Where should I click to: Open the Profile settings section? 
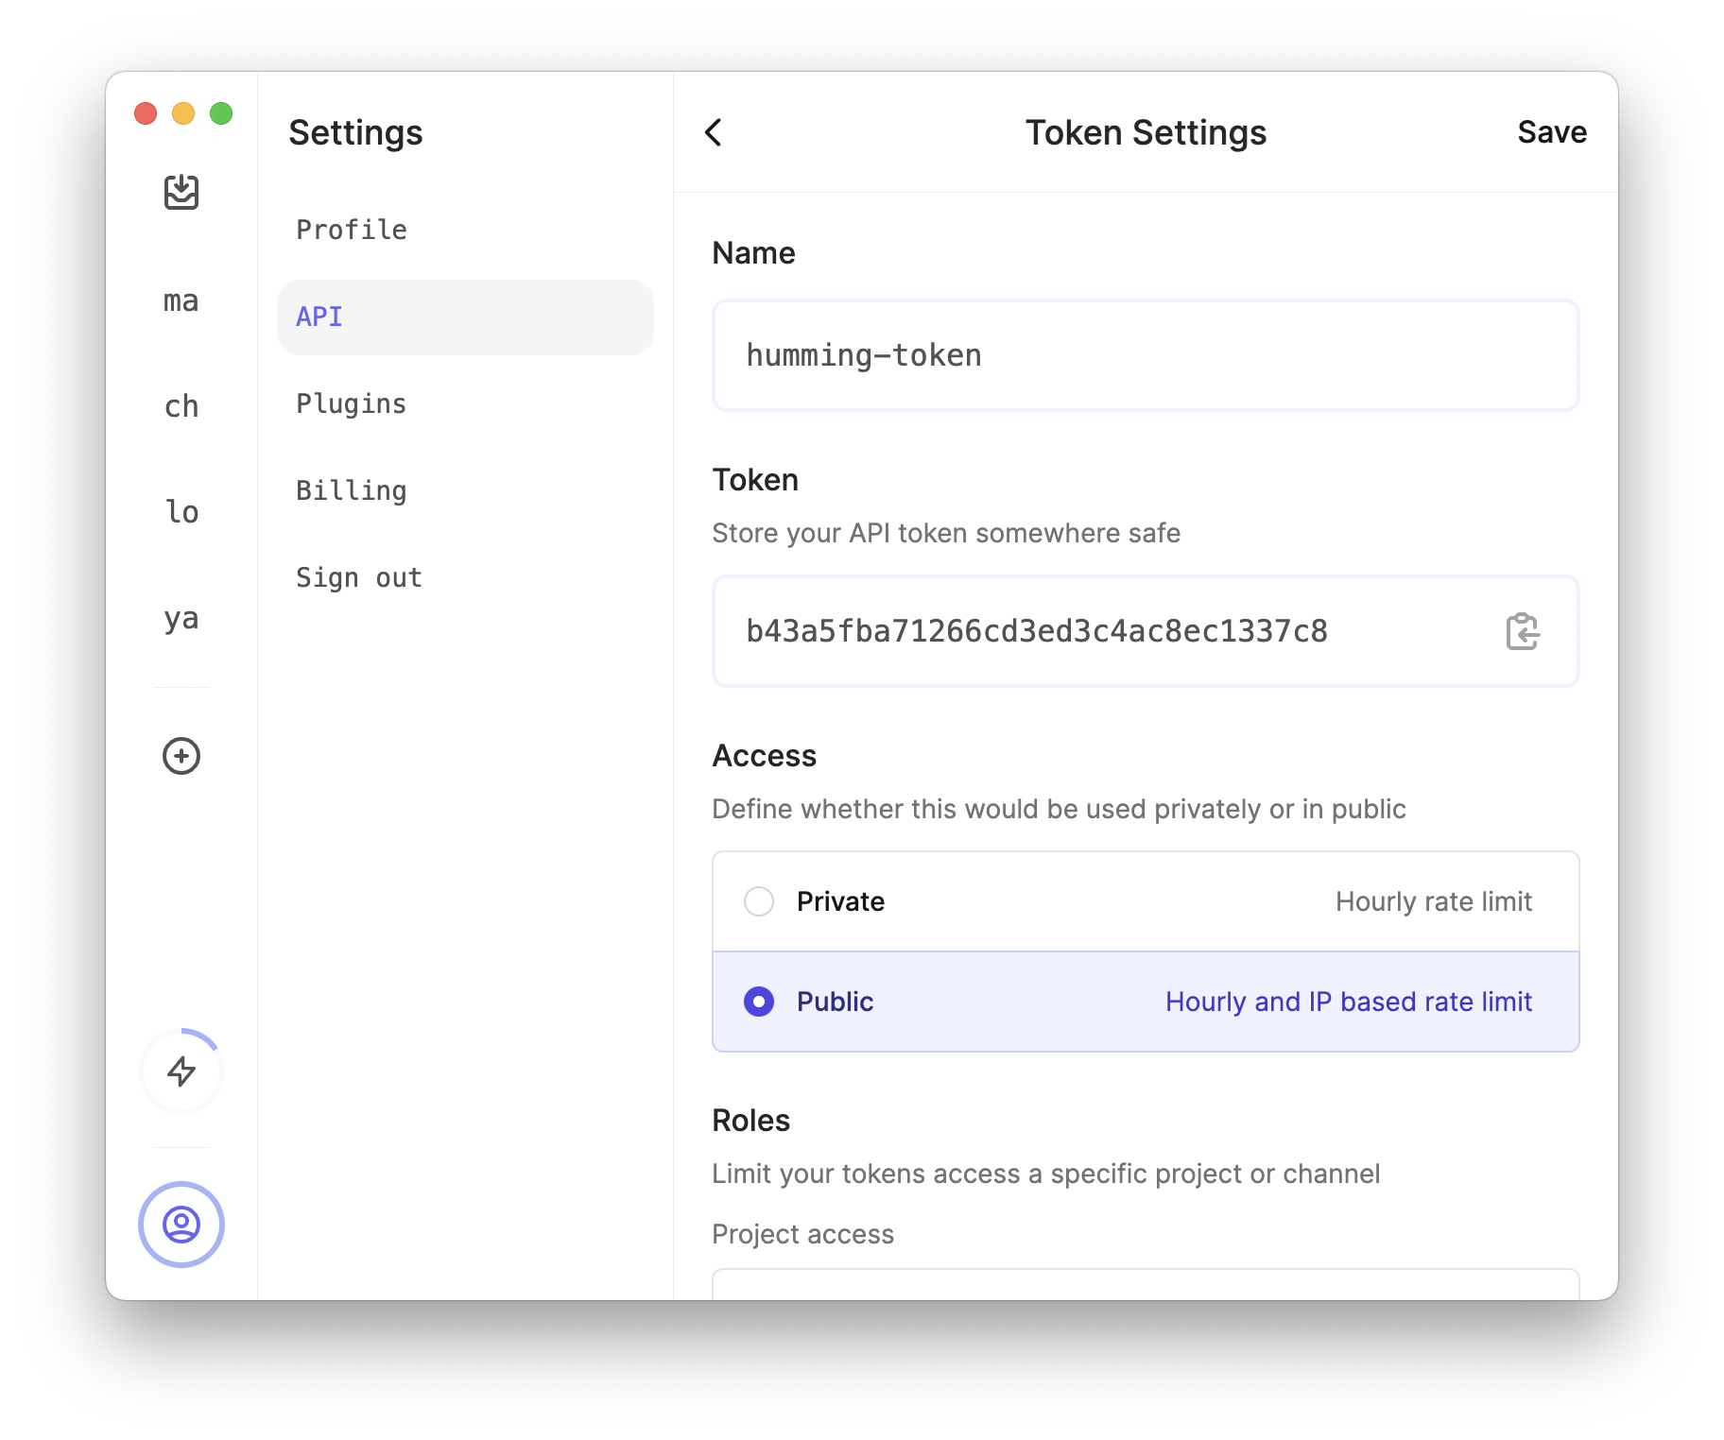tap(352, 230)
